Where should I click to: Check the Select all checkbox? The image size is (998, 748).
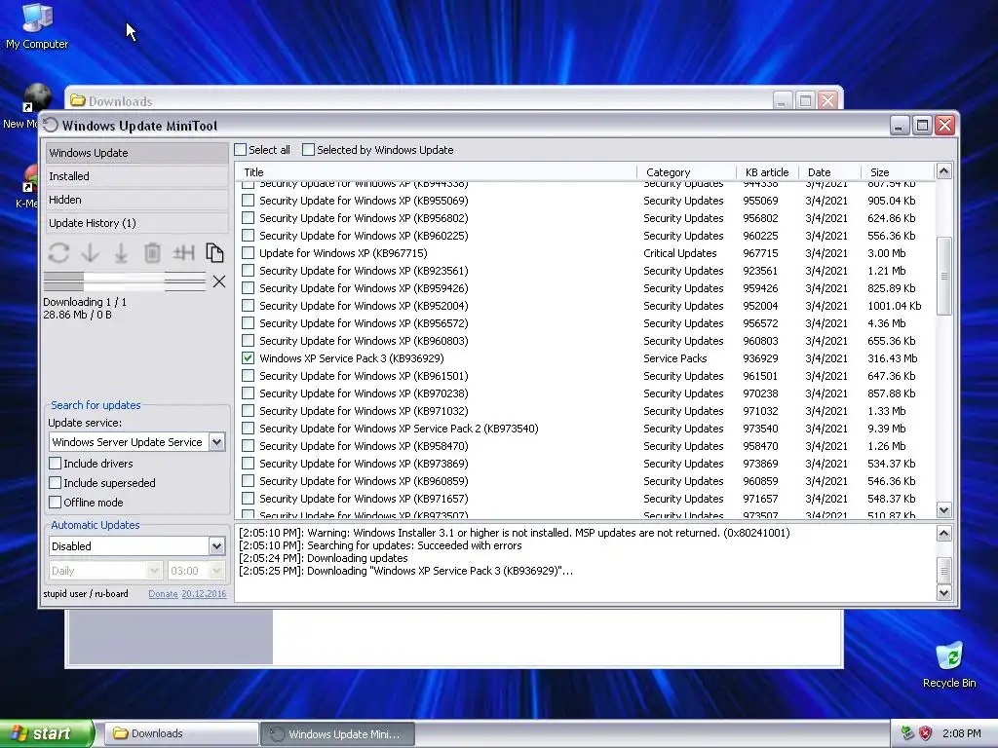[240, 149]
